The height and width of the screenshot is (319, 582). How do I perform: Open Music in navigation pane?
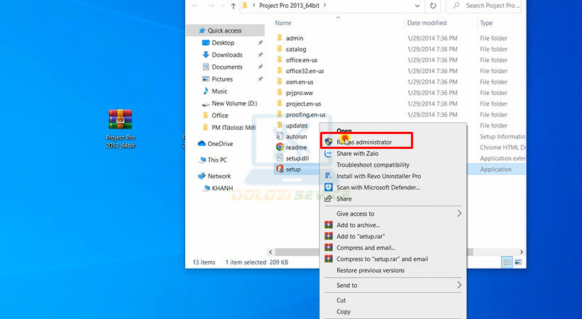coord(219,91)
